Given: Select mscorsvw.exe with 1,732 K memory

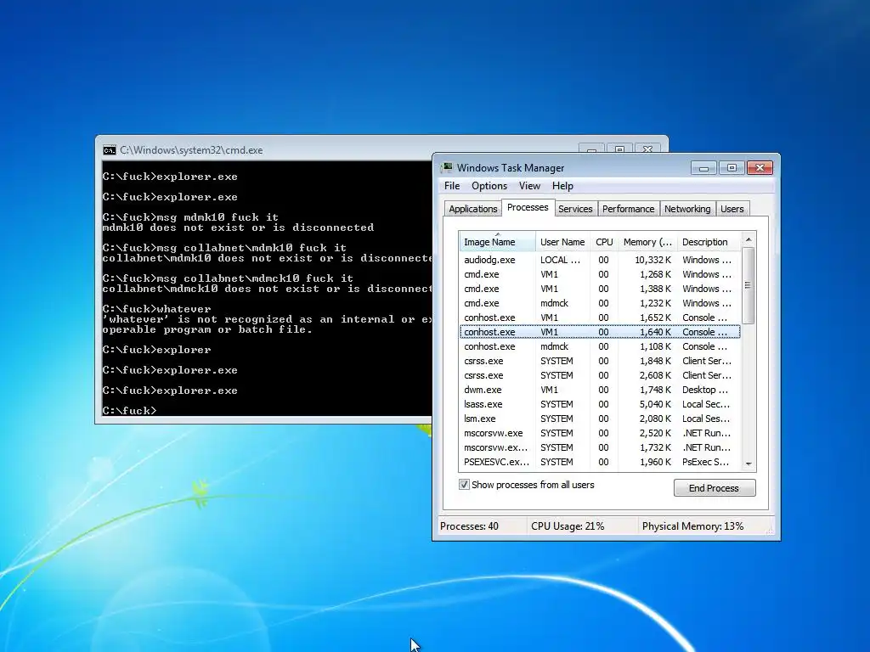Looking at the screenshot, I should (600, 447).
